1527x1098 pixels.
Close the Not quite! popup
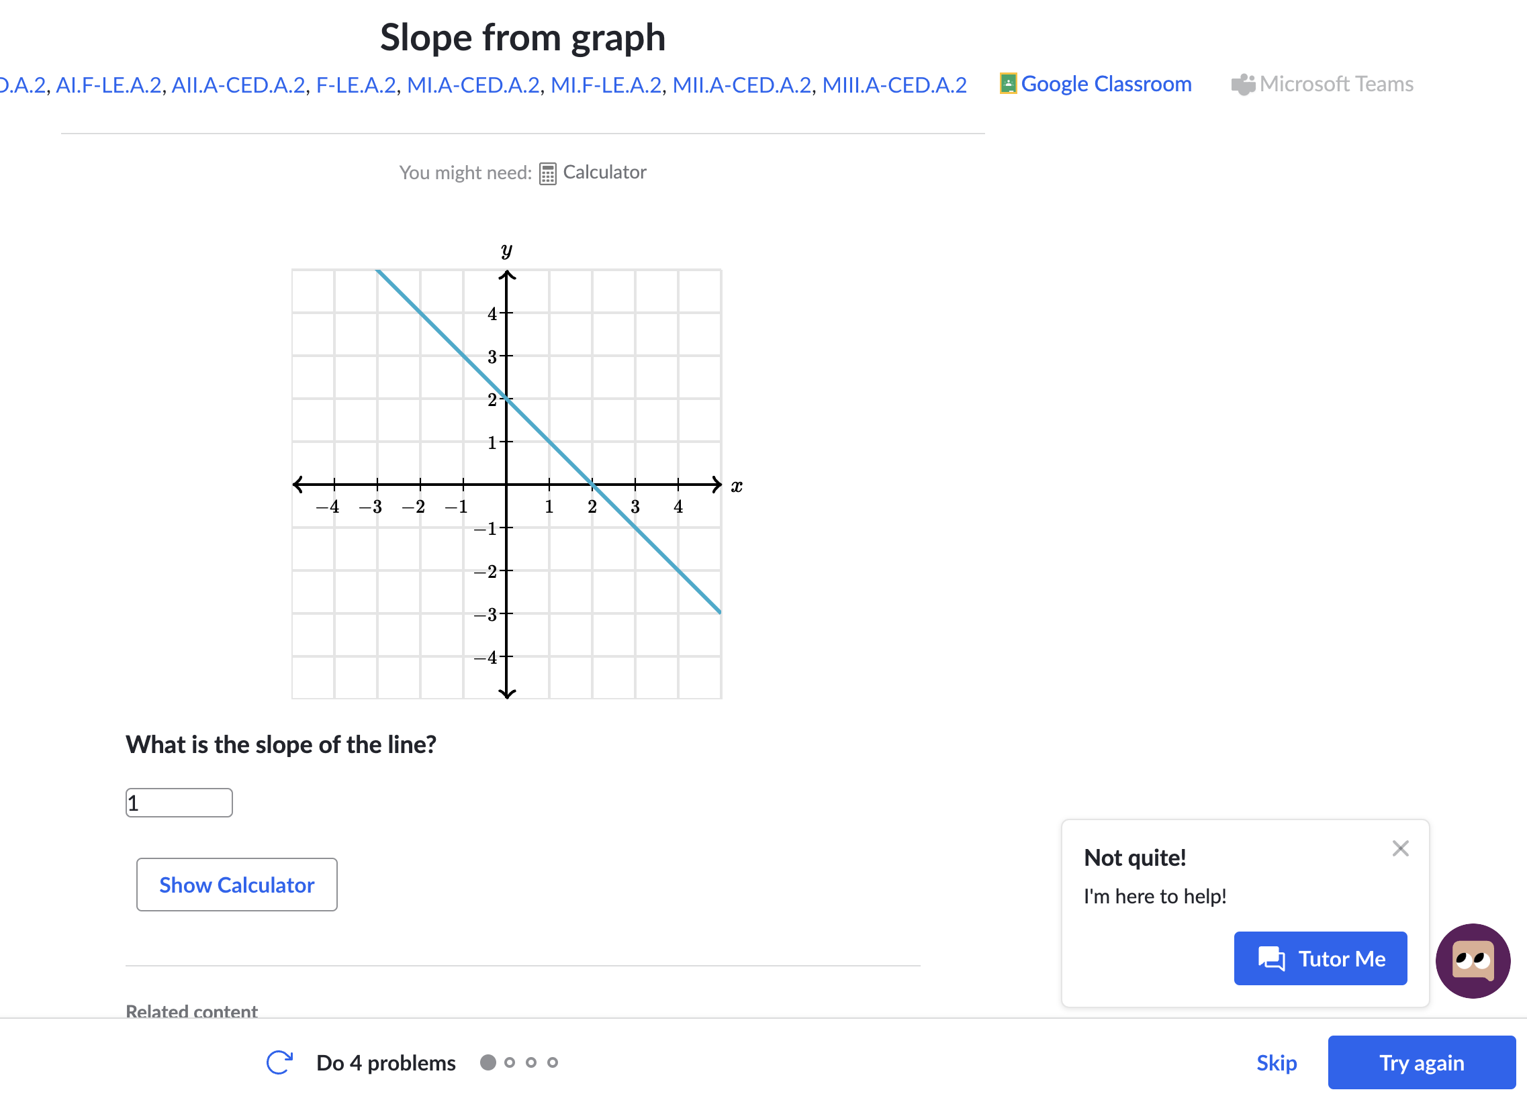[1401, 848]
